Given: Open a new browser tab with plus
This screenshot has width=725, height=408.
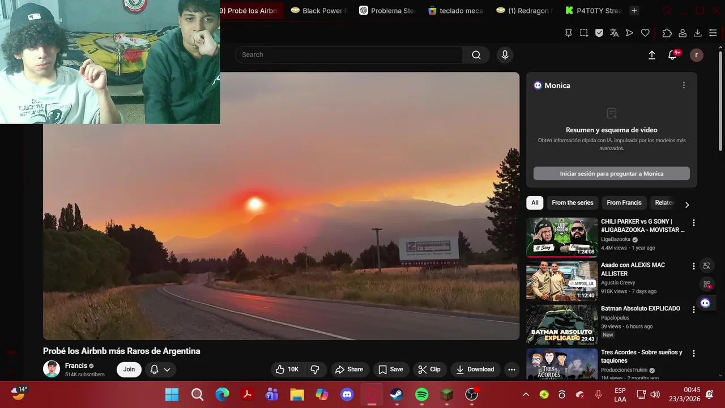Looking at the screenshot, I should coord(634,11).
